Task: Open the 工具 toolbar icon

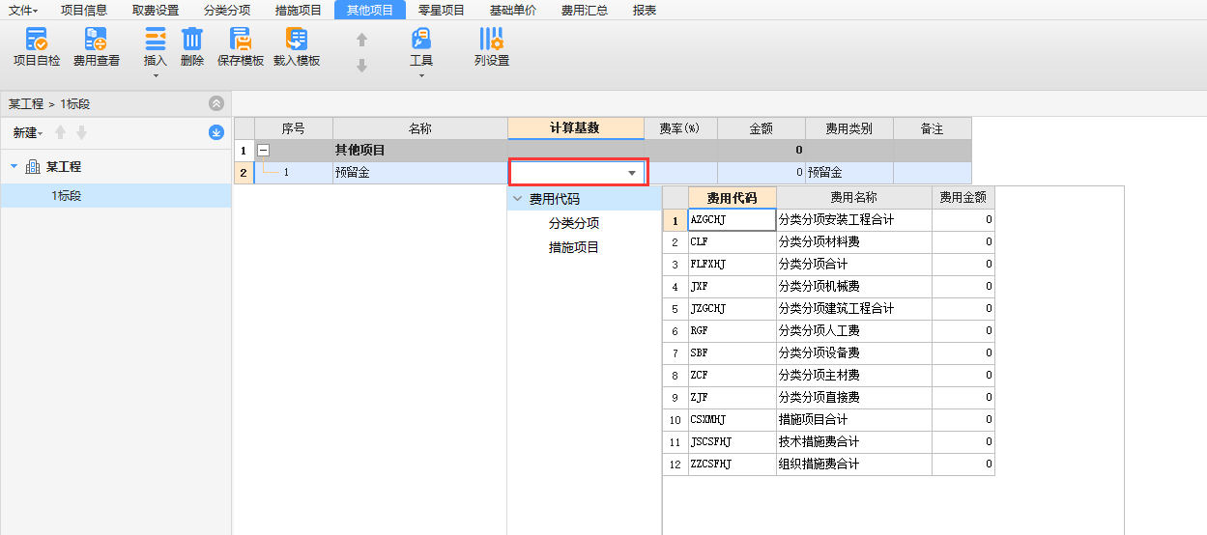Action: pos(421,40)
